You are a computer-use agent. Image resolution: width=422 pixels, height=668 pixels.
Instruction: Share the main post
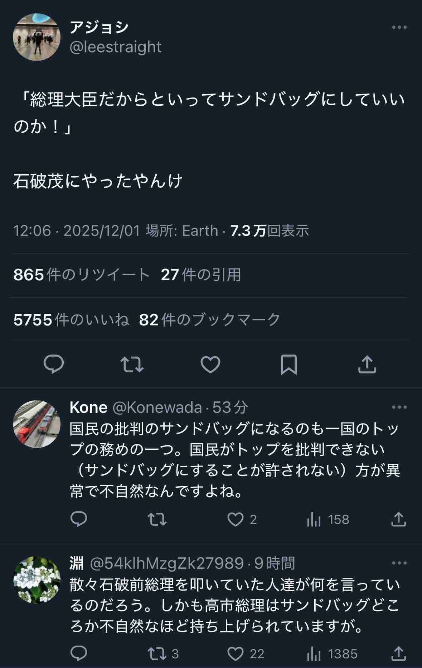[367, 364]
